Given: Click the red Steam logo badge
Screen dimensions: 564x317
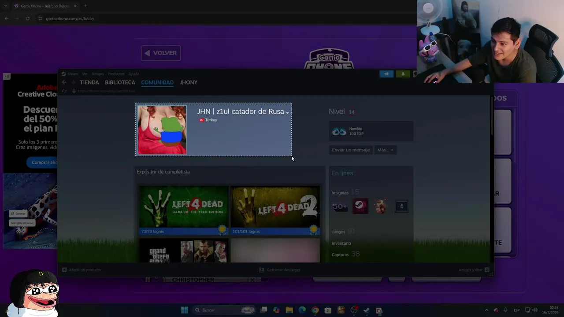Looking at the screenshot, I should coord(360,206).
